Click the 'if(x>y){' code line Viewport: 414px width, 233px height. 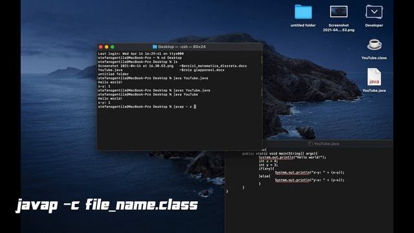(x=266, y=168)
